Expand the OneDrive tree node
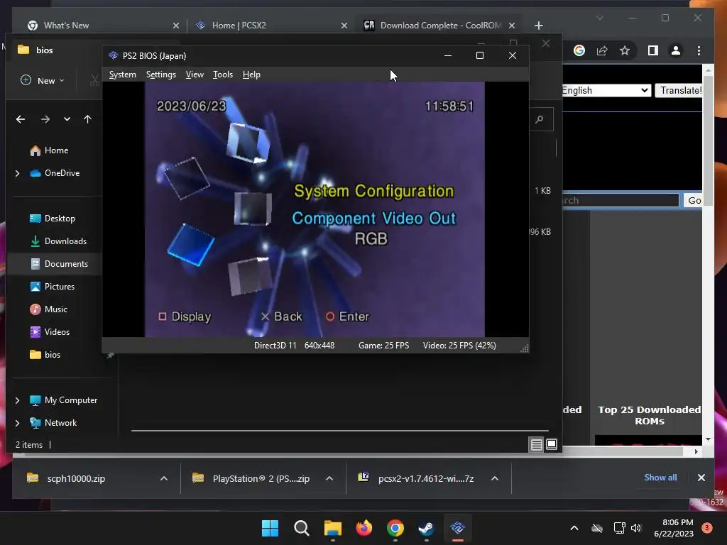 click(17, 173)
